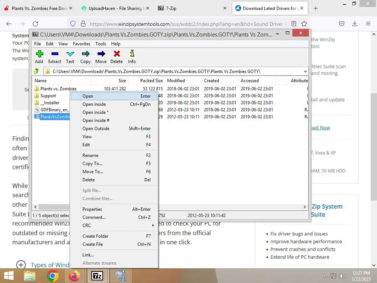Viewport: 377px width, 283px height.
Task: Click the Move toolbar icon
Action: 101,54
